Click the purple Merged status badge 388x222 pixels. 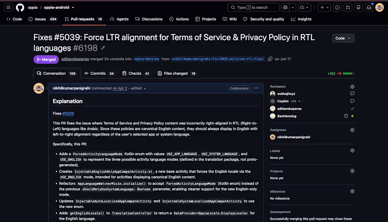(46, 59)
